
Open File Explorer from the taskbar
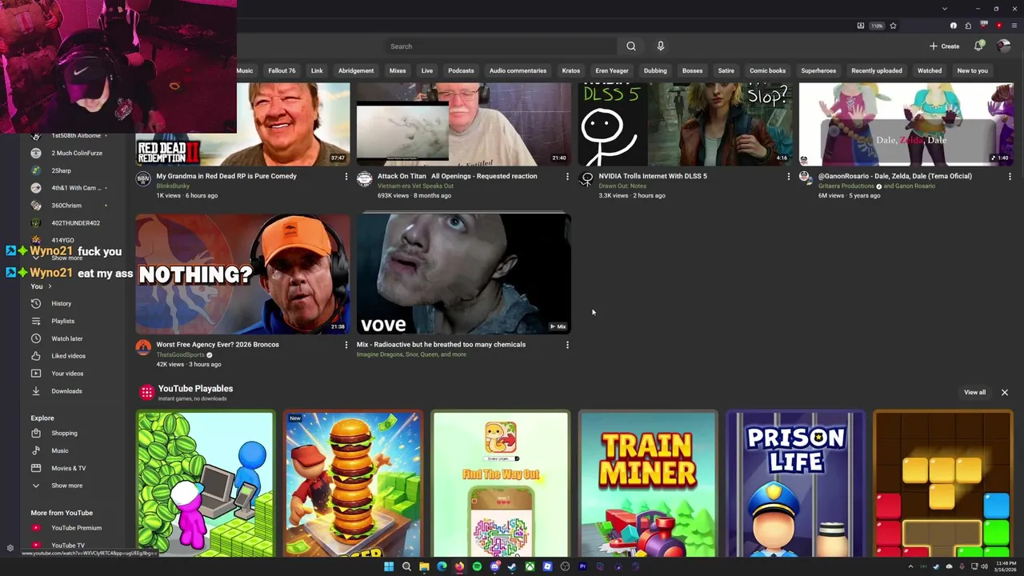(424, 566)
